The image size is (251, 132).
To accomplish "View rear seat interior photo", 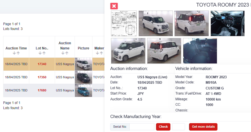I will [x=200, y=51].
